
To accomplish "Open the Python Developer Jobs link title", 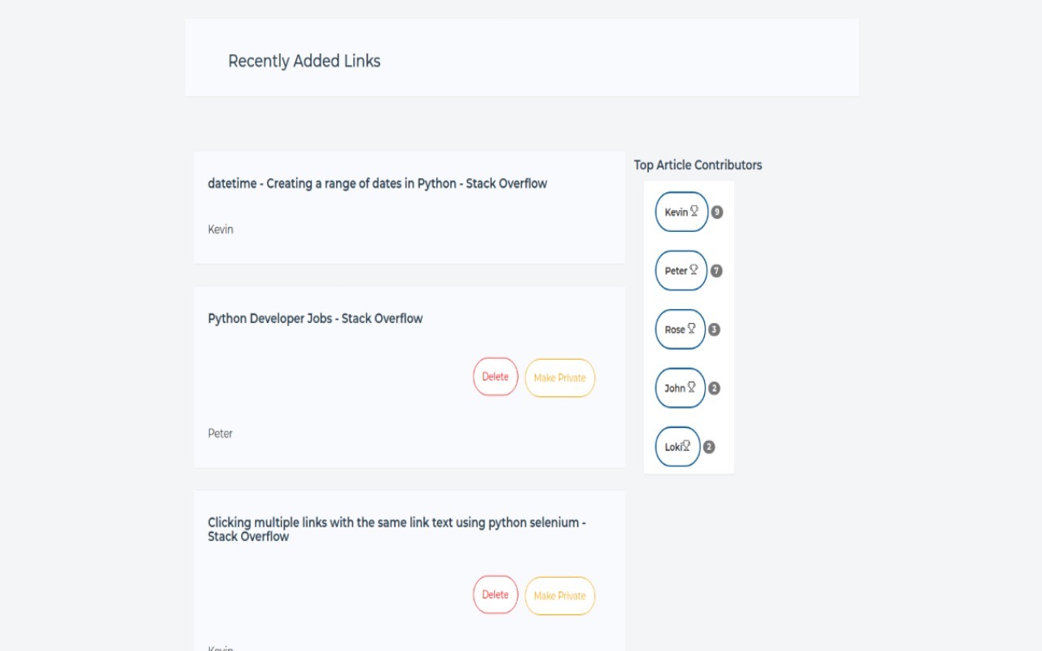I will pos(315,319).
